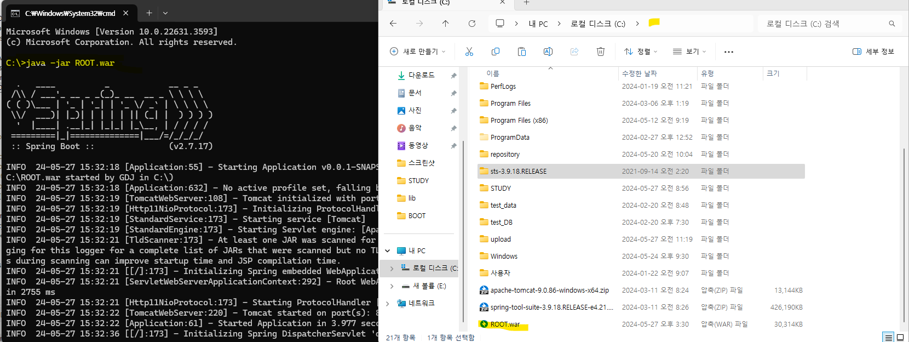Image resolution: width=909 pixels, height=342 pixels.
Task: Click the spring-tool-suite zip file icon
Action: pyautogui.click(x=484, y=307)
